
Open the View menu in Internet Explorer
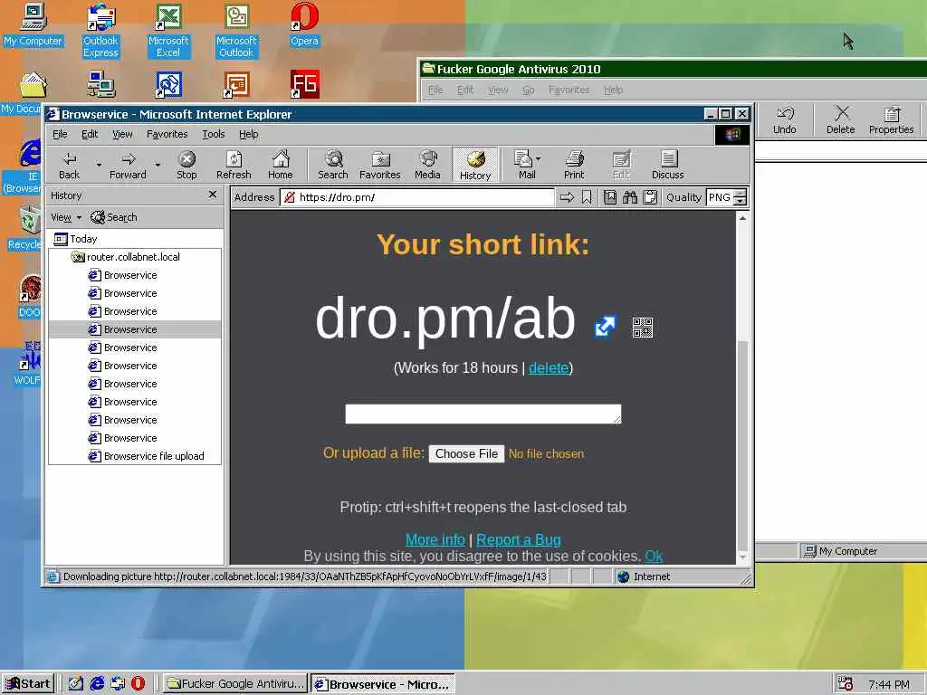click(122, 134)
